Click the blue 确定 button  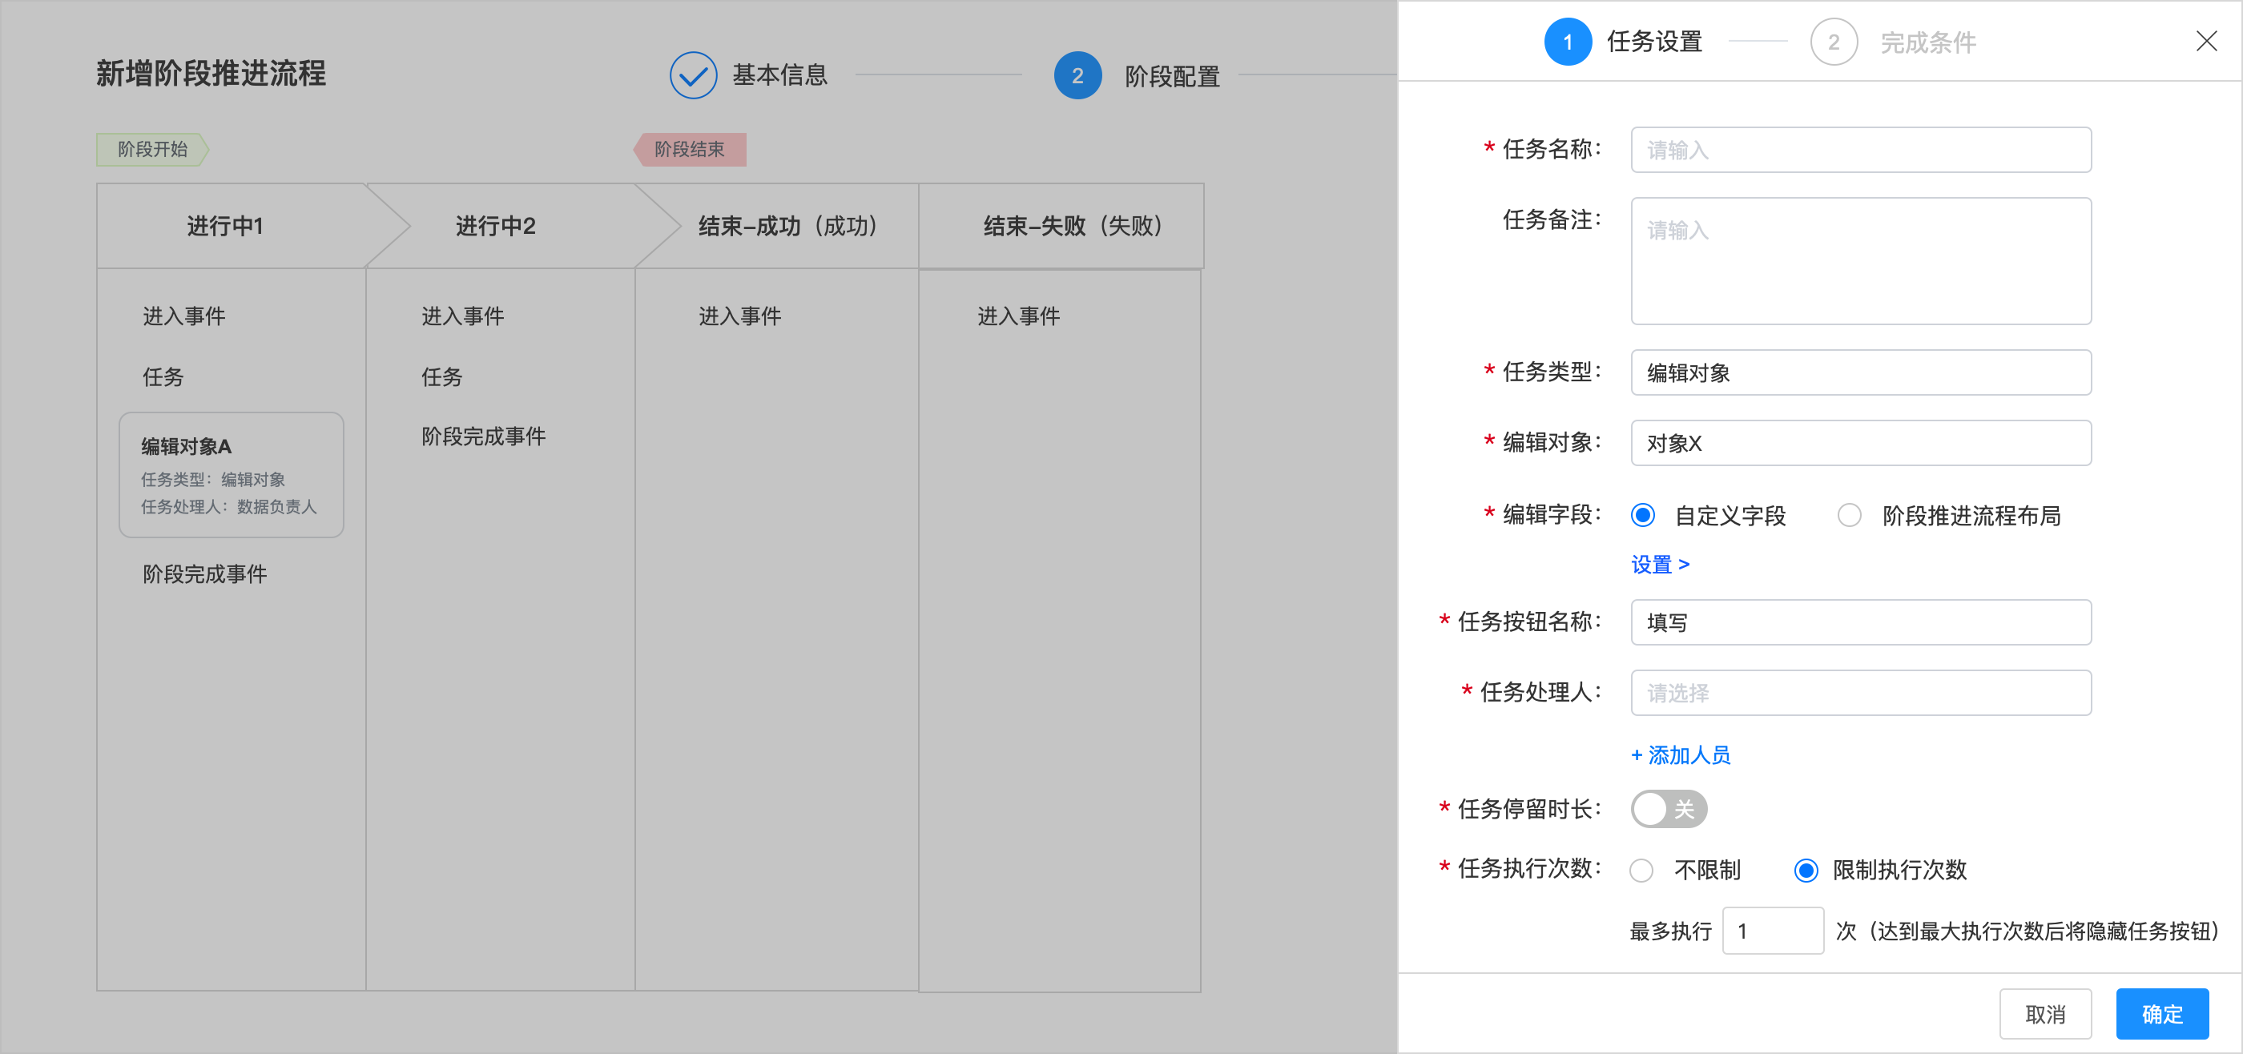click(x=2161, y=1013)
